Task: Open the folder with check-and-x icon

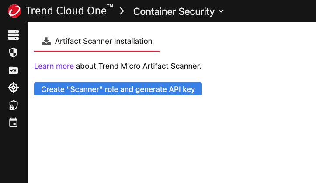Action: coord(13,70)
